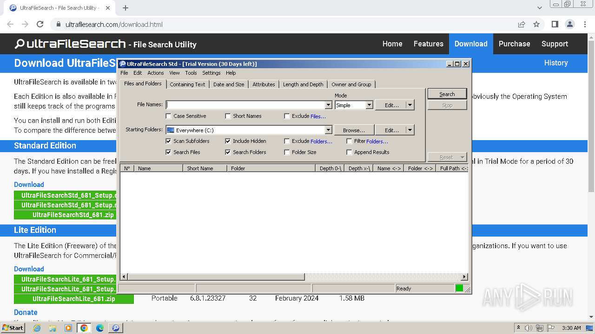Click in File Names input field

[246, 105]
